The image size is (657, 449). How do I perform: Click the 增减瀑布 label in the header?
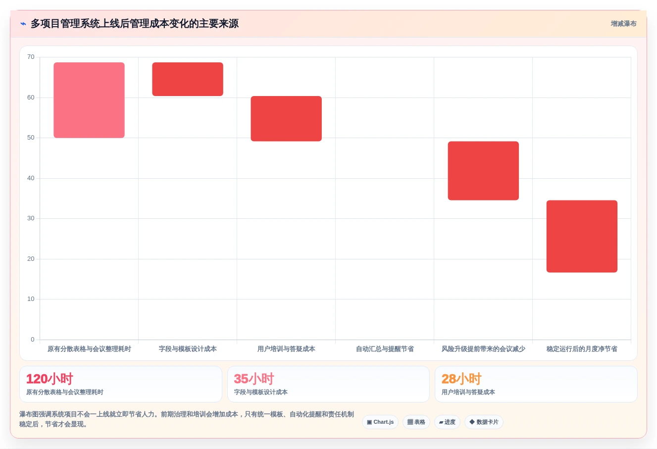623,24
